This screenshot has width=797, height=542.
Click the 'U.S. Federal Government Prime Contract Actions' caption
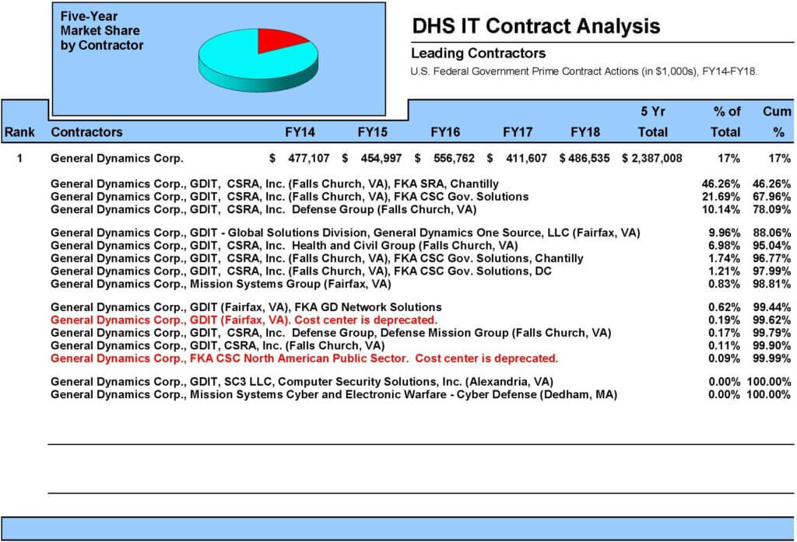point(584,71)
